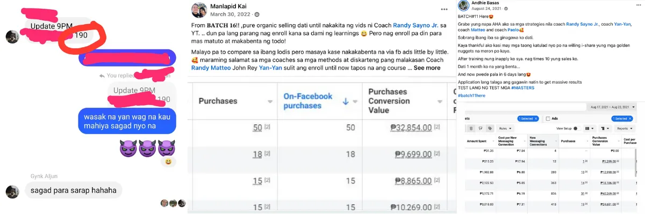This screenshot has width=645, height=214.
Task: Sort by the On-Facebook purchases column header
Action: click(x=308, y=101)
